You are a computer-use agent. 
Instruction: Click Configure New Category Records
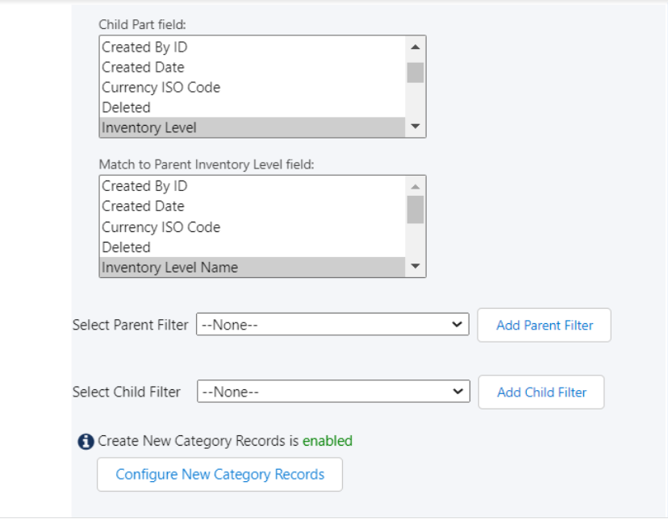pos(219,474)
